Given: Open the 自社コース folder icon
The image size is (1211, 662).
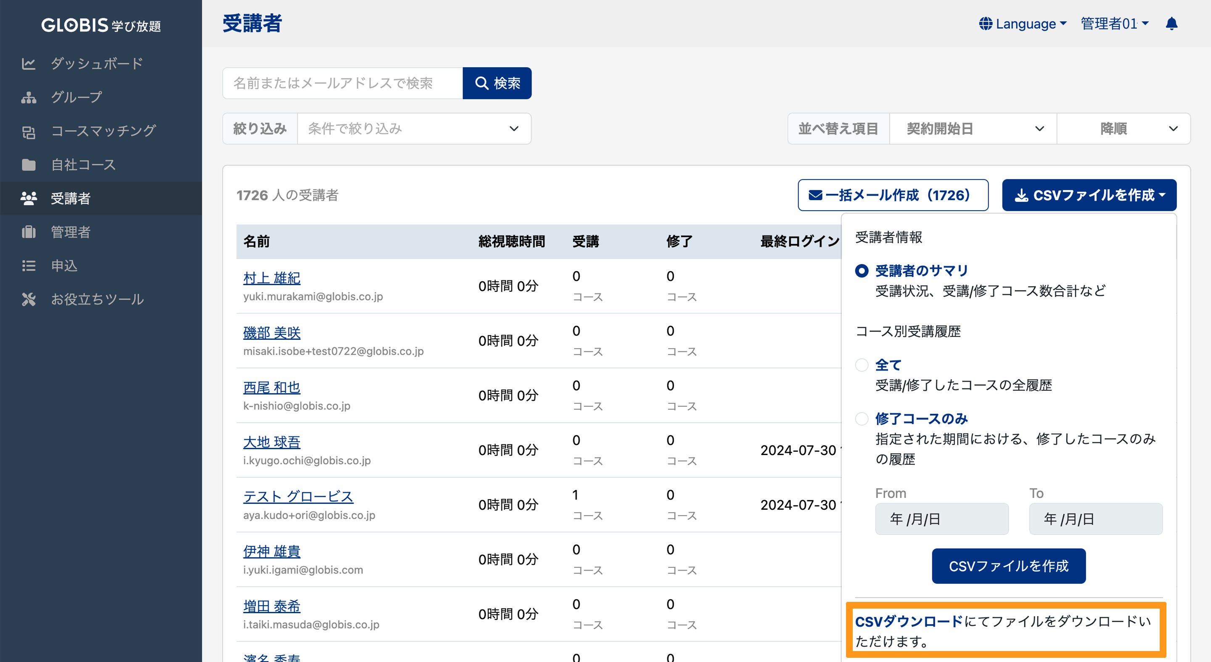Looking at the screenshot, I should click(x=29, y=164).
